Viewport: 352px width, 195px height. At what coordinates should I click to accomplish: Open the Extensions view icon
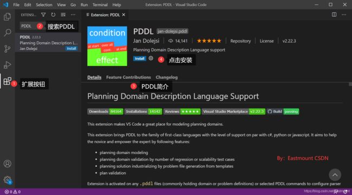7,81
